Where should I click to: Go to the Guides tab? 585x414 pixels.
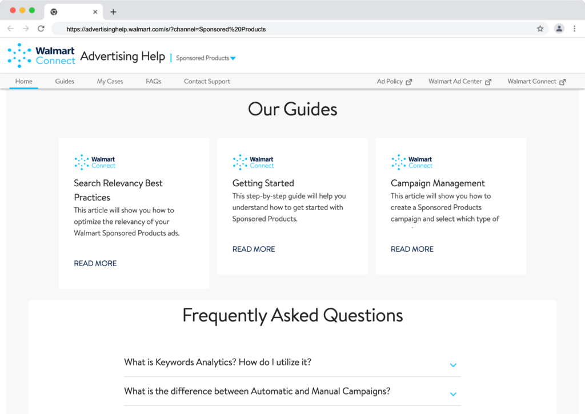click(x=65, y=81)
